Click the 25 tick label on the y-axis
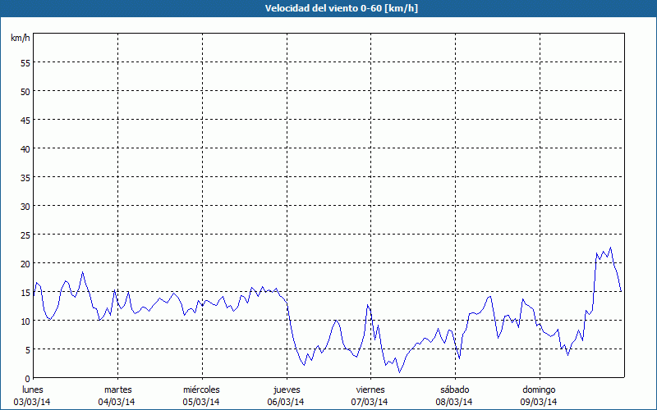 pos(25,235)
